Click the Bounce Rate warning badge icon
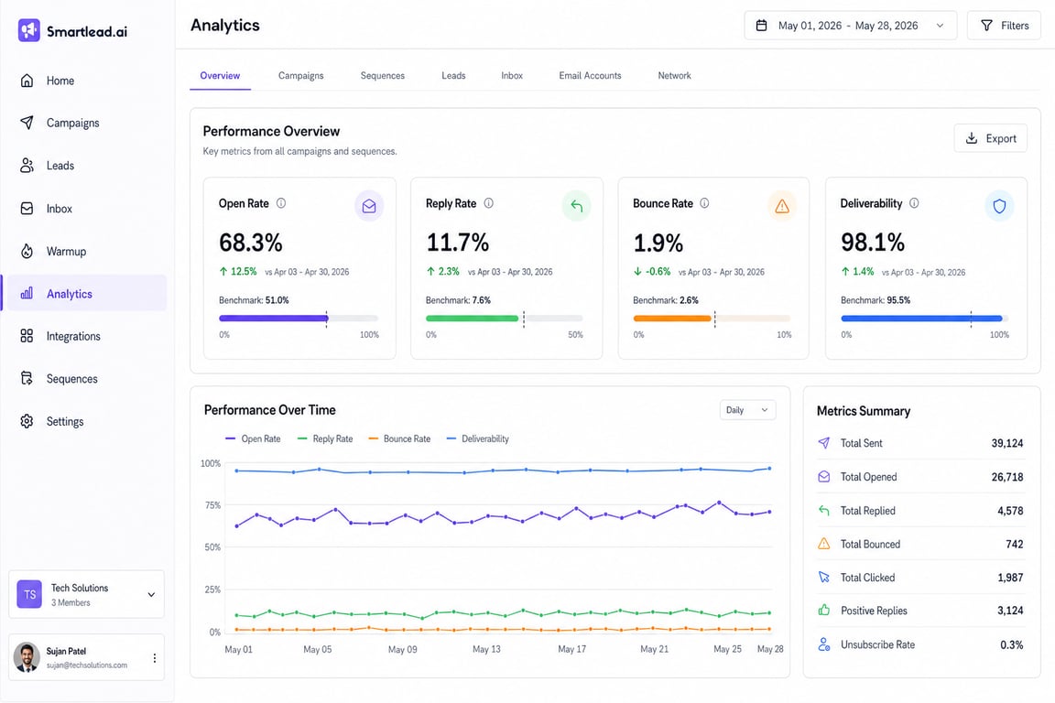The width and height of the screenshot is (1055, 703). click(782, 206)
